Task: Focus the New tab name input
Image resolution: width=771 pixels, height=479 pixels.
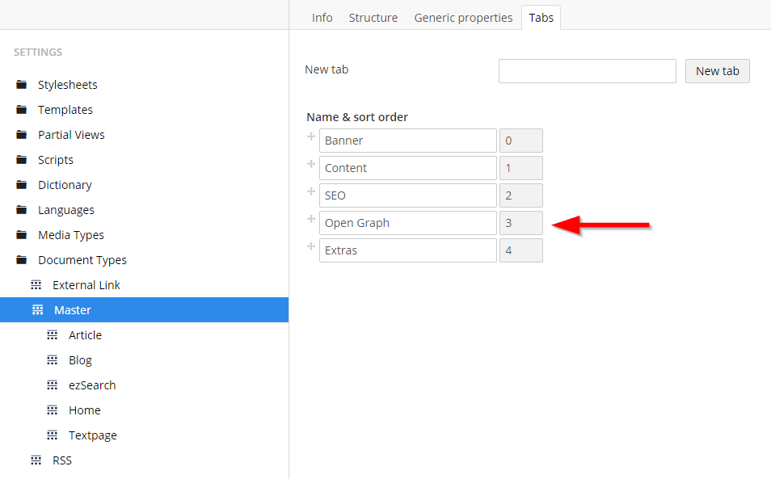Action: pos(587,71)
